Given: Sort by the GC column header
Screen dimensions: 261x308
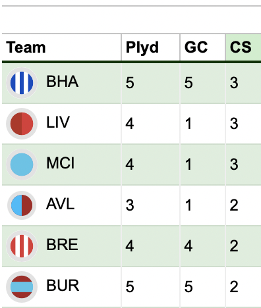Looking at the screenshot, I should 196,47.
